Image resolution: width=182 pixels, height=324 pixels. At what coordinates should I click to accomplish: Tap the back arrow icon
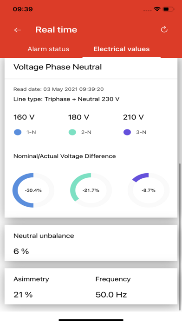(x=18, y=30)
